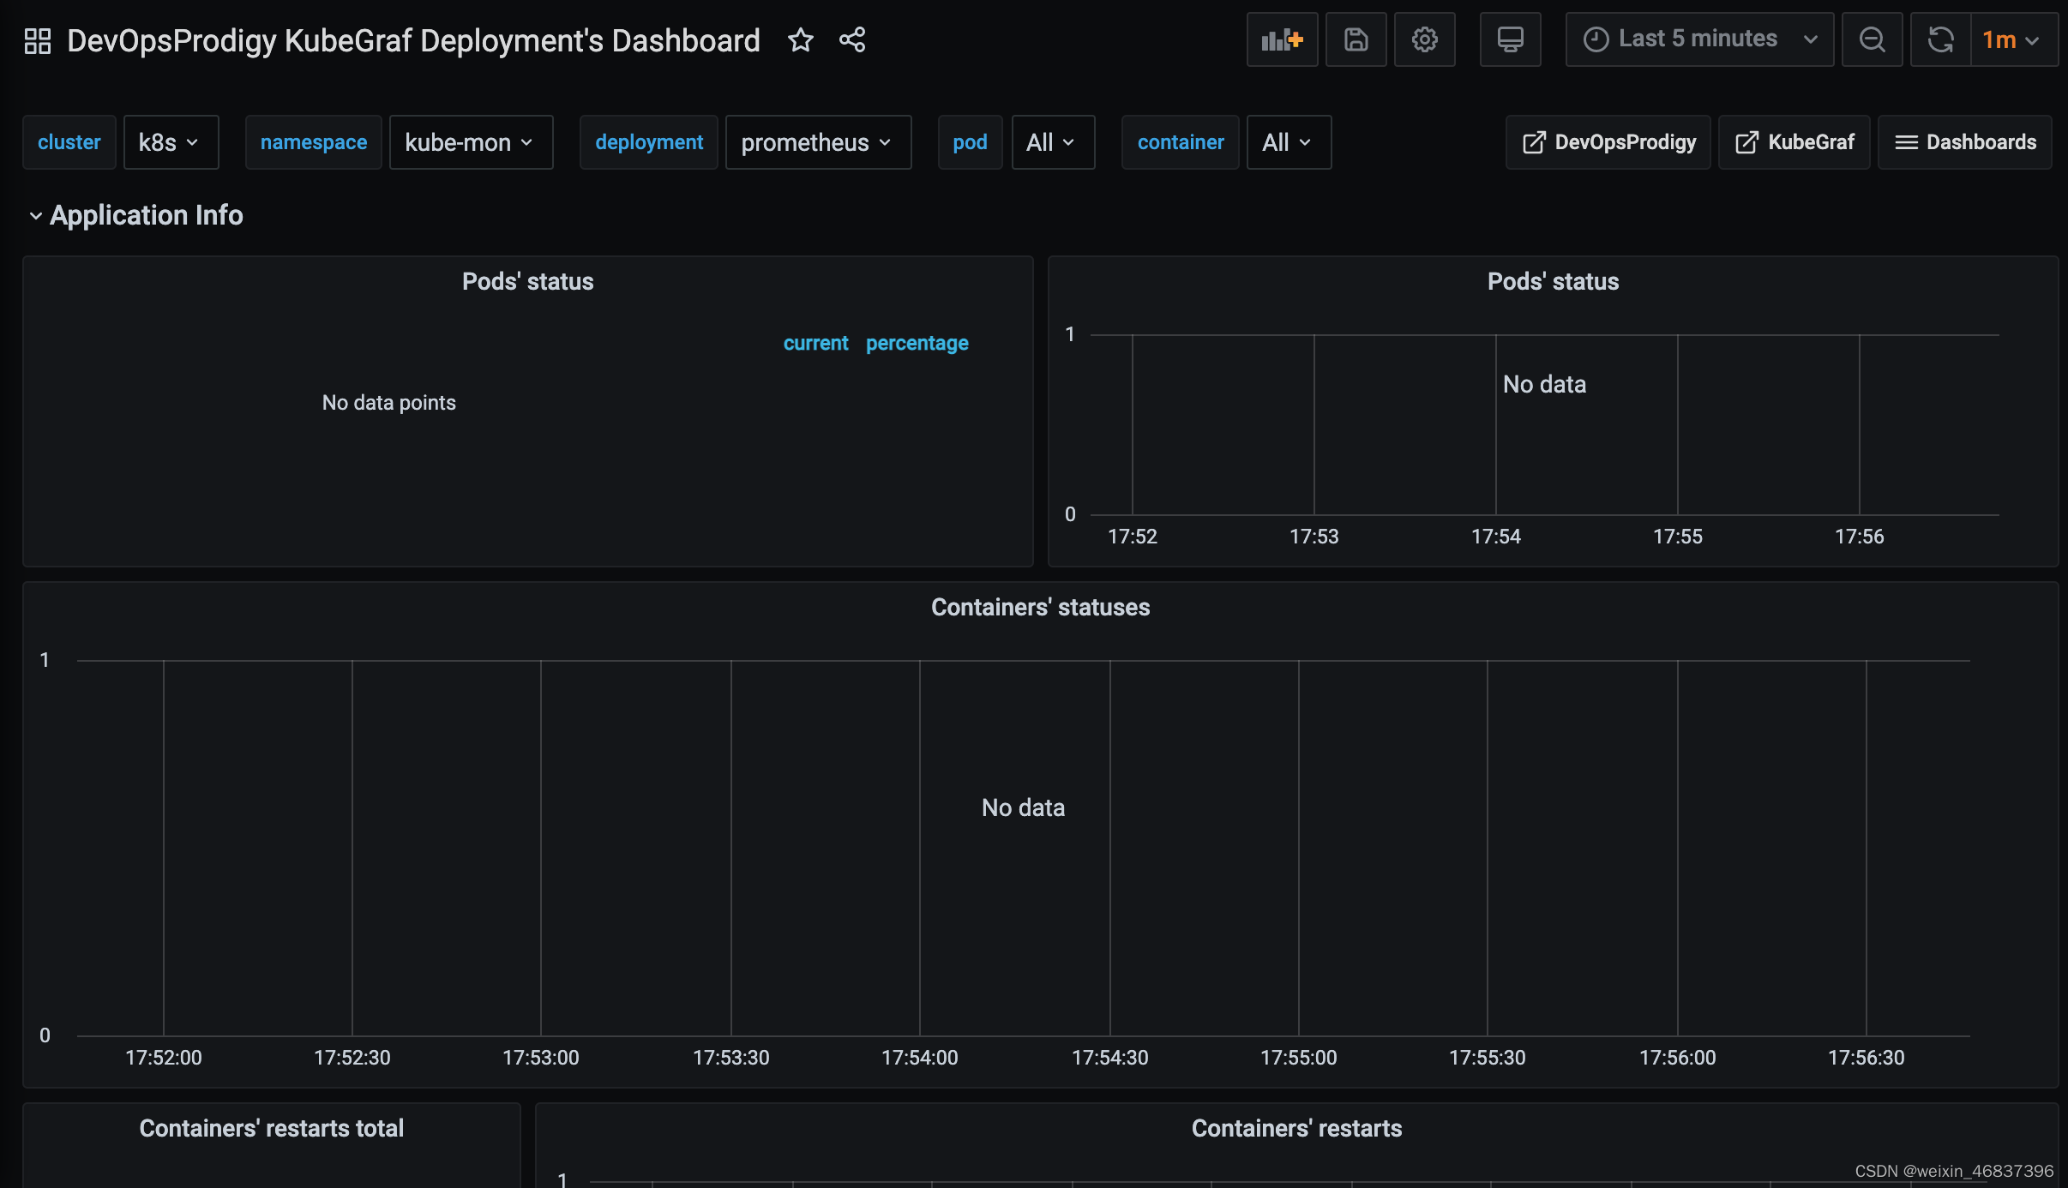Click the 'No data points' message
This screenshot has width=2068, height=1188.
point(388,403)
